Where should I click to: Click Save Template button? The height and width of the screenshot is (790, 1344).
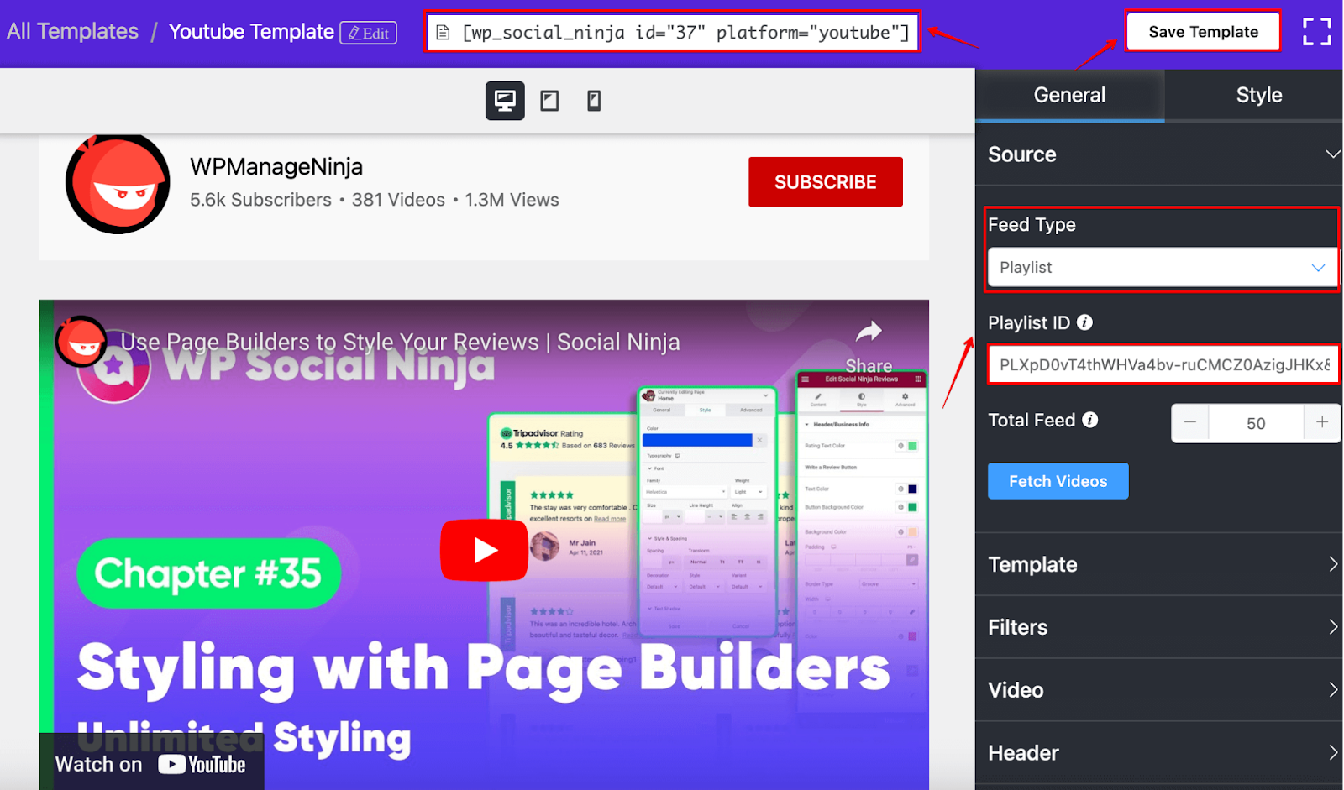(x=1203, y=32)
